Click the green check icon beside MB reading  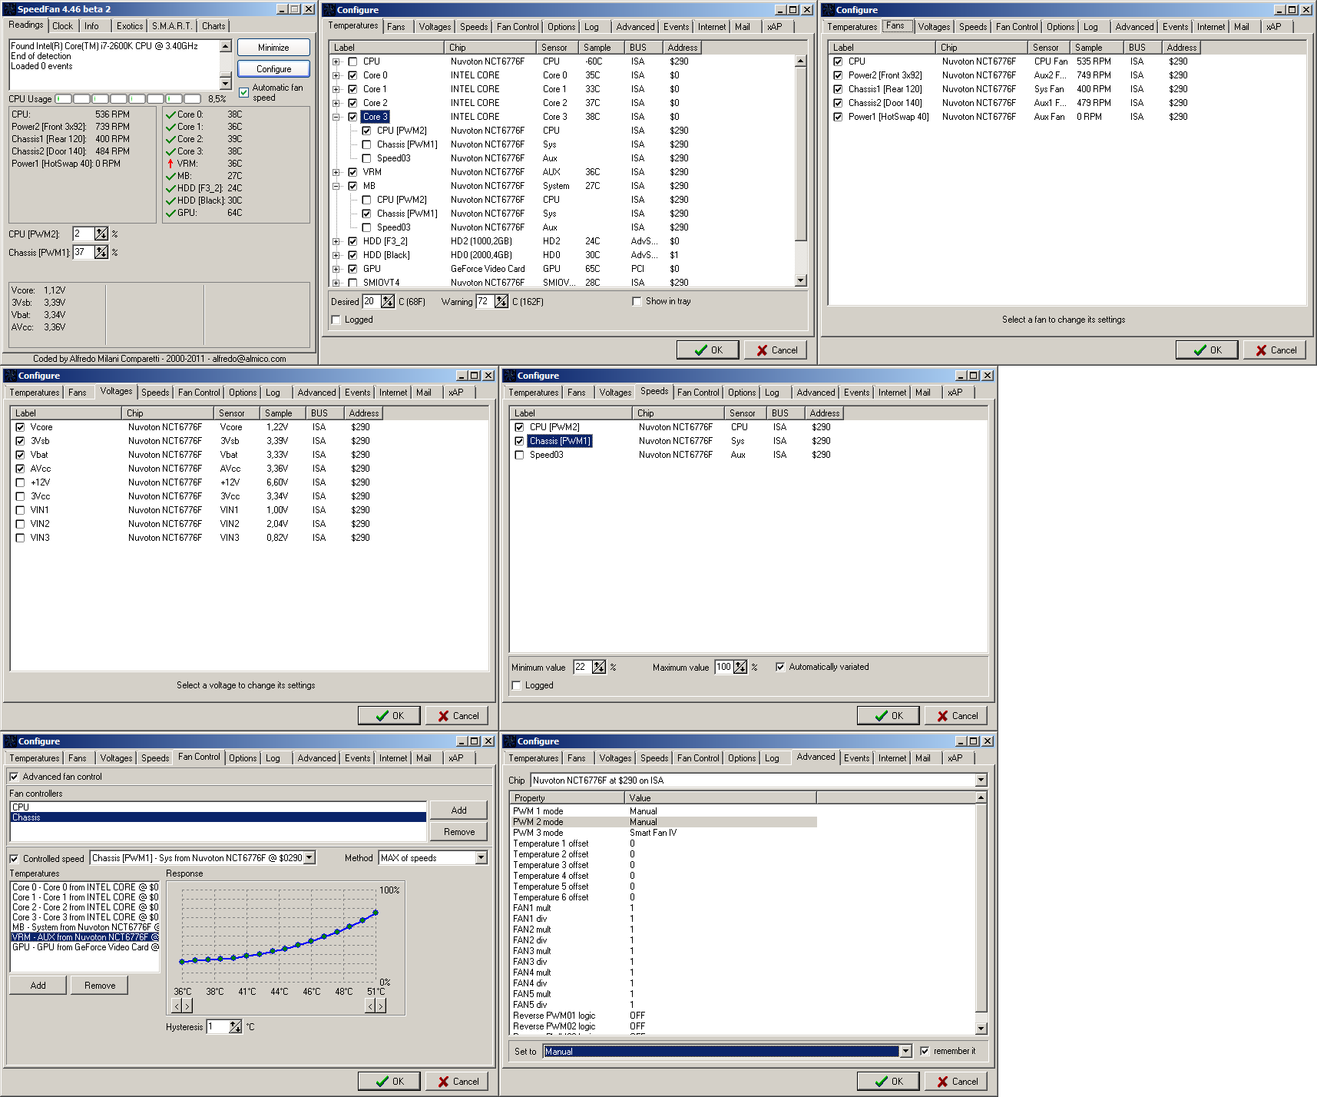point(170,176)
